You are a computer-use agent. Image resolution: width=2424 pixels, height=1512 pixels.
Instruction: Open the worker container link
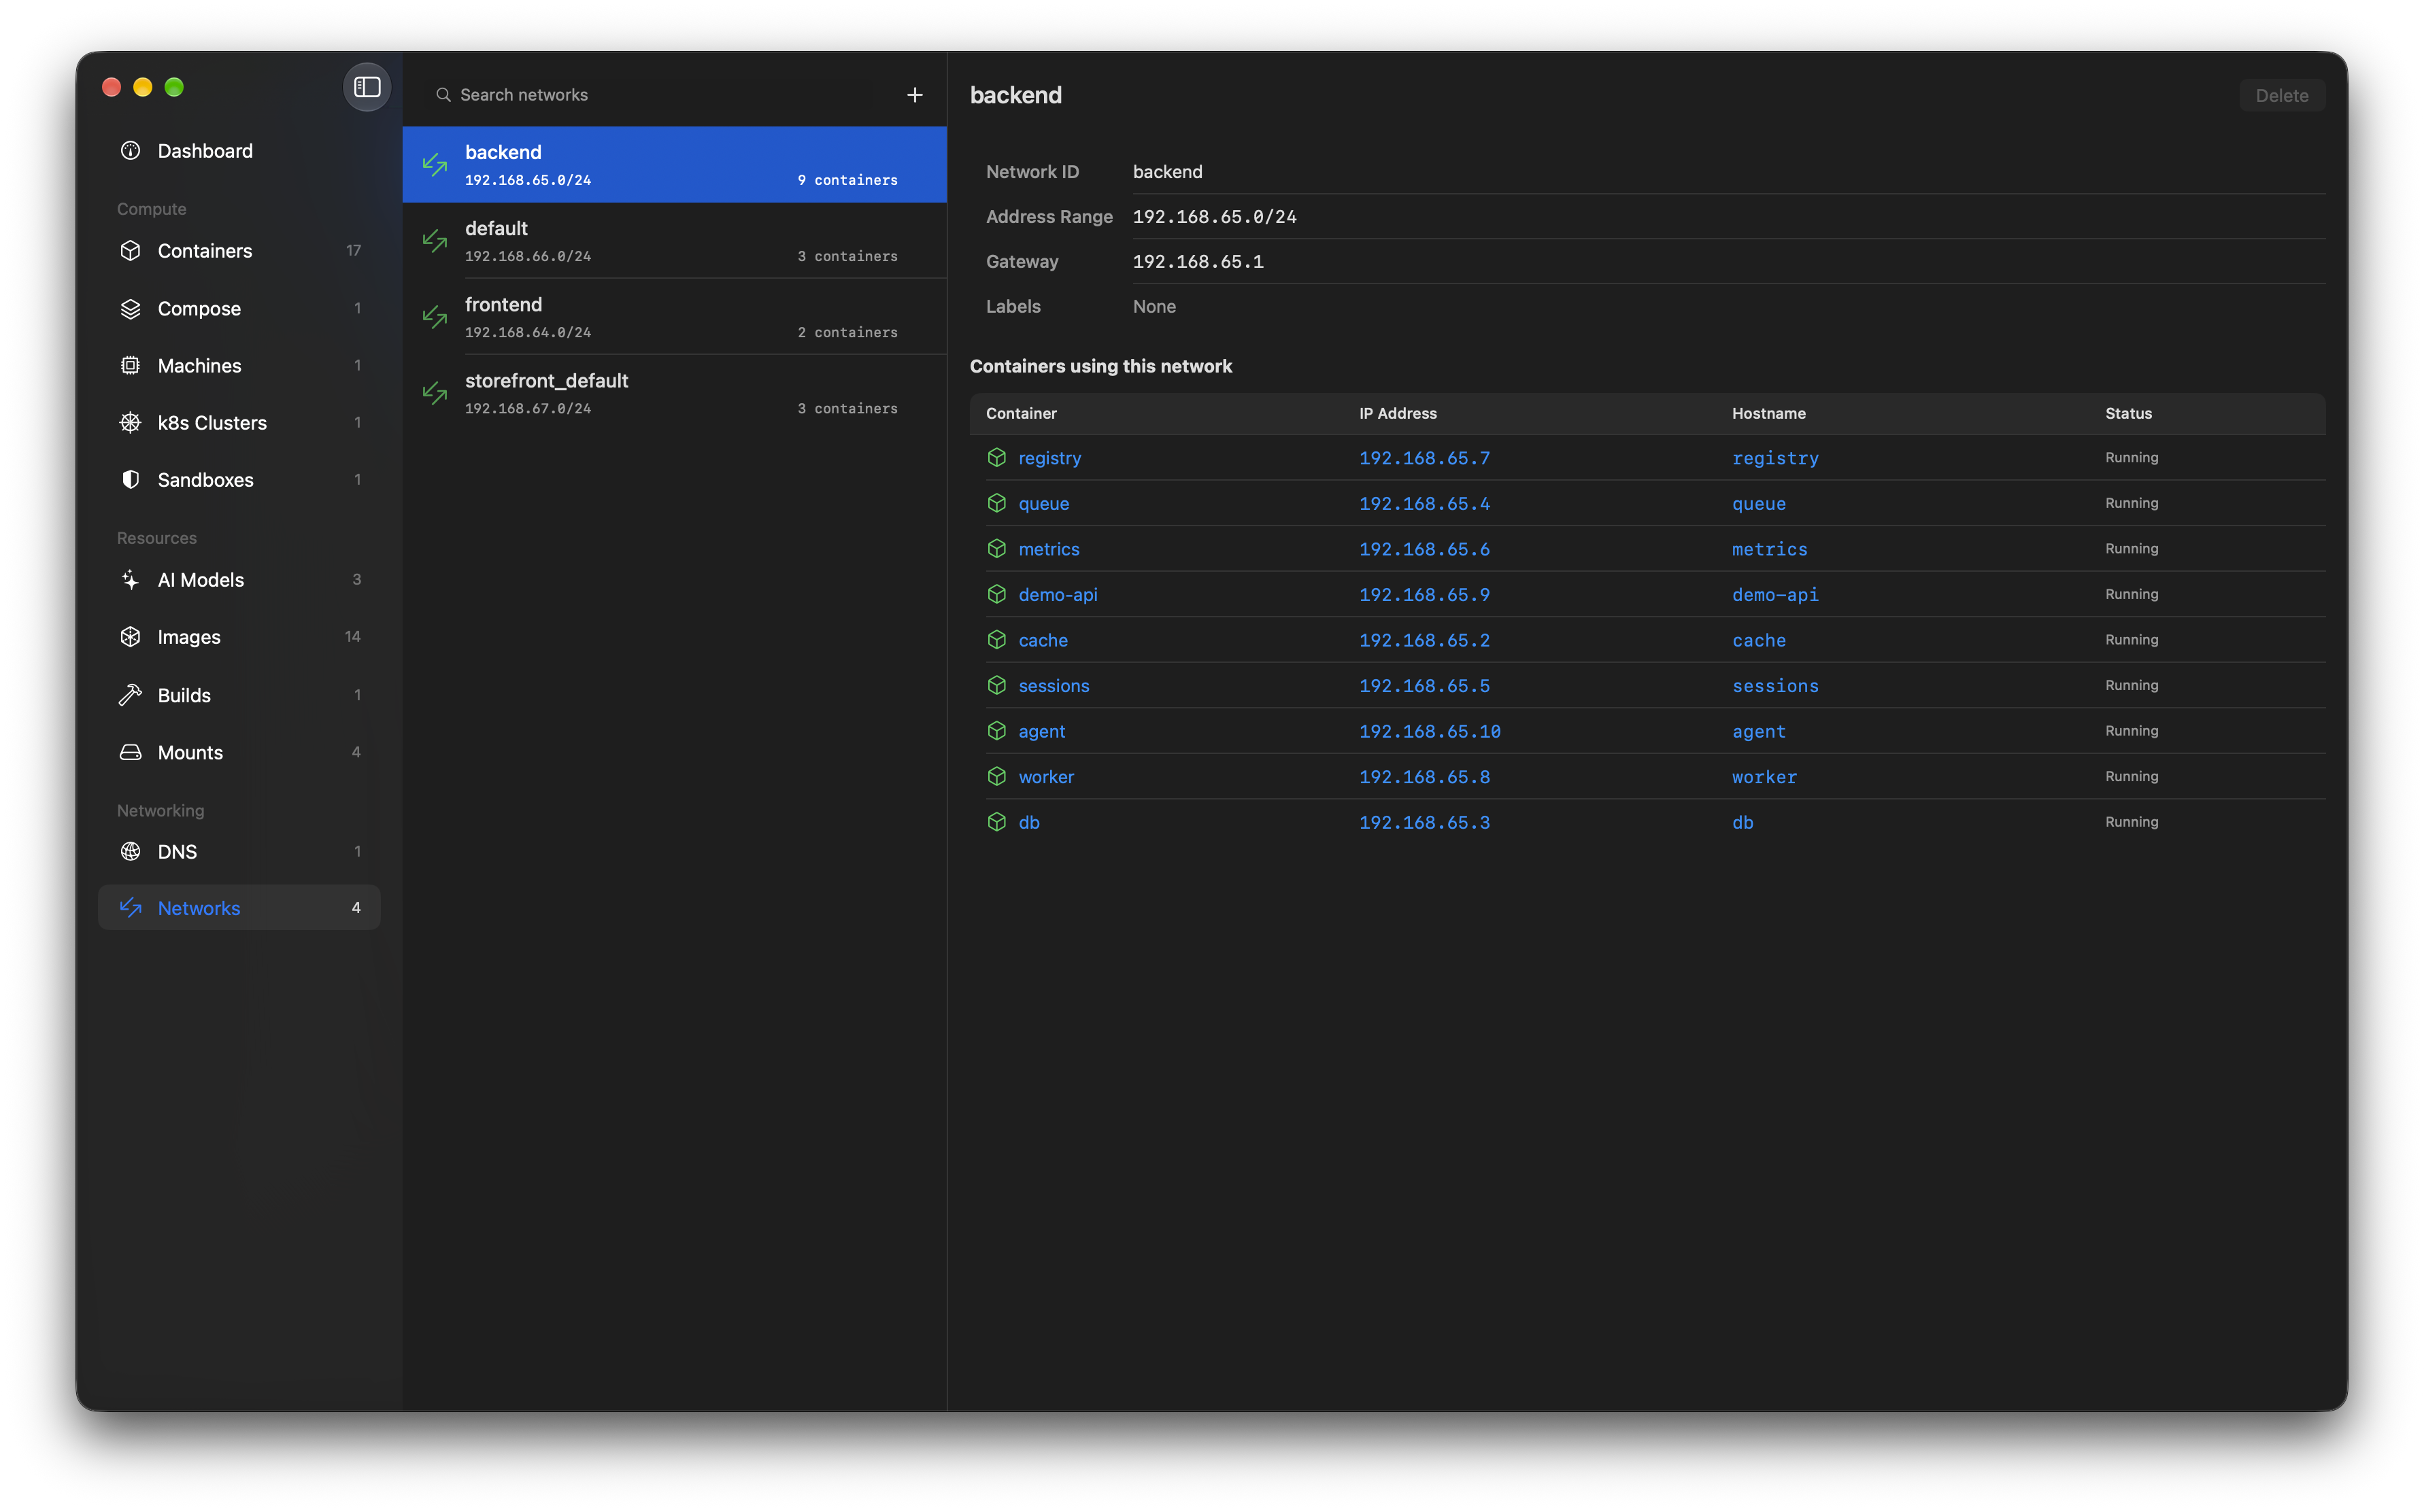1045,777
